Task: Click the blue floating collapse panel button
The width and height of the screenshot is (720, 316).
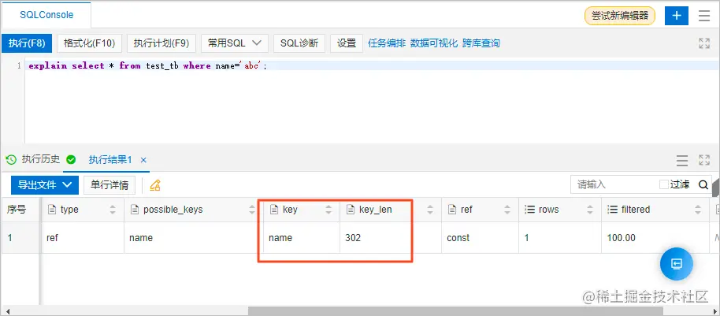Action: 677,264
